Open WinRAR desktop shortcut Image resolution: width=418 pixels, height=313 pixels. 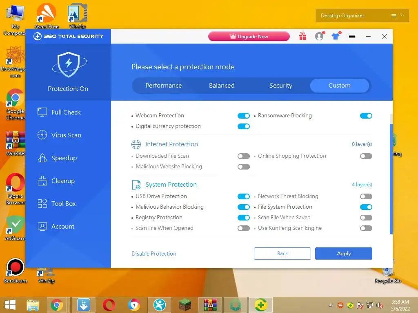pos(15,143)
